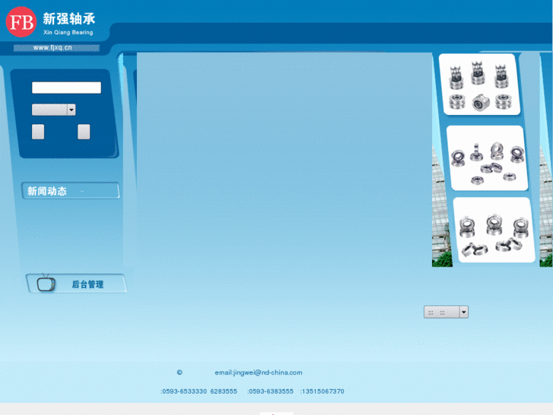Click the left gray button in search panel
The height and width of the screenshot is (415, 553).
click(x=38, y=132)
